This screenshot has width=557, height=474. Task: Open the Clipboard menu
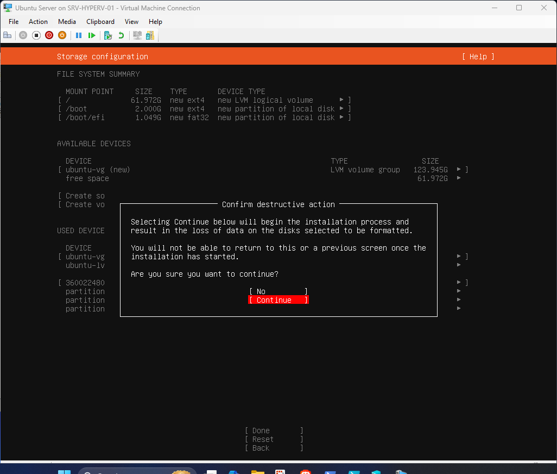coord(100,22)
